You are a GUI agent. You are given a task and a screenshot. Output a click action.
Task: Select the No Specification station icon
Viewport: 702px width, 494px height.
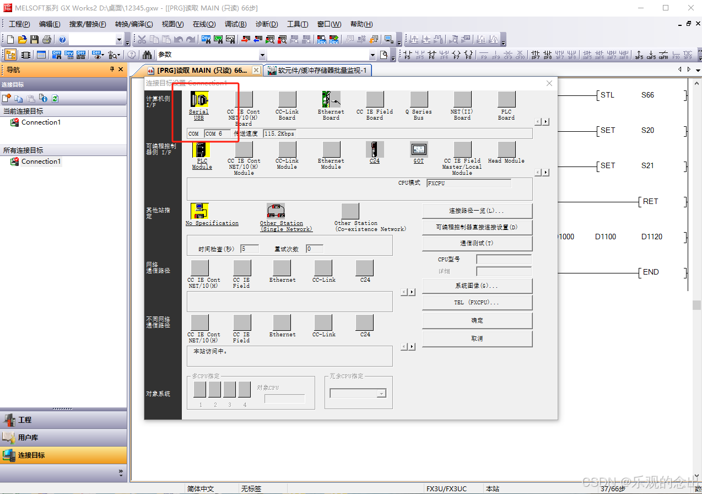coord(199,211)
